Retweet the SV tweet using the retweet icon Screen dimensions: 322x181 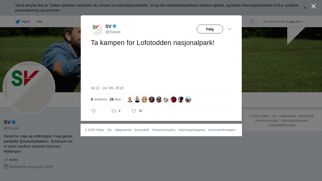pos(114,111)
